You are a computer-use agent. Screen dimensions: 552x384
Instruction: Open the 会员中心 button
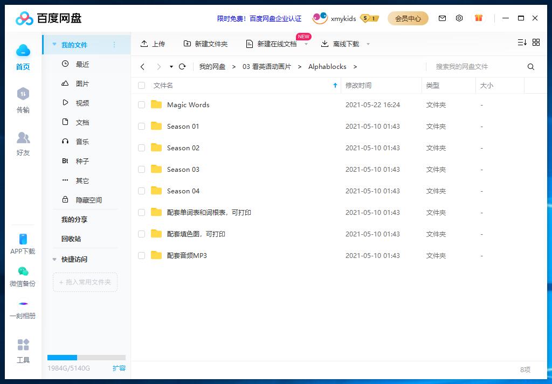click(x=408, y=18)
